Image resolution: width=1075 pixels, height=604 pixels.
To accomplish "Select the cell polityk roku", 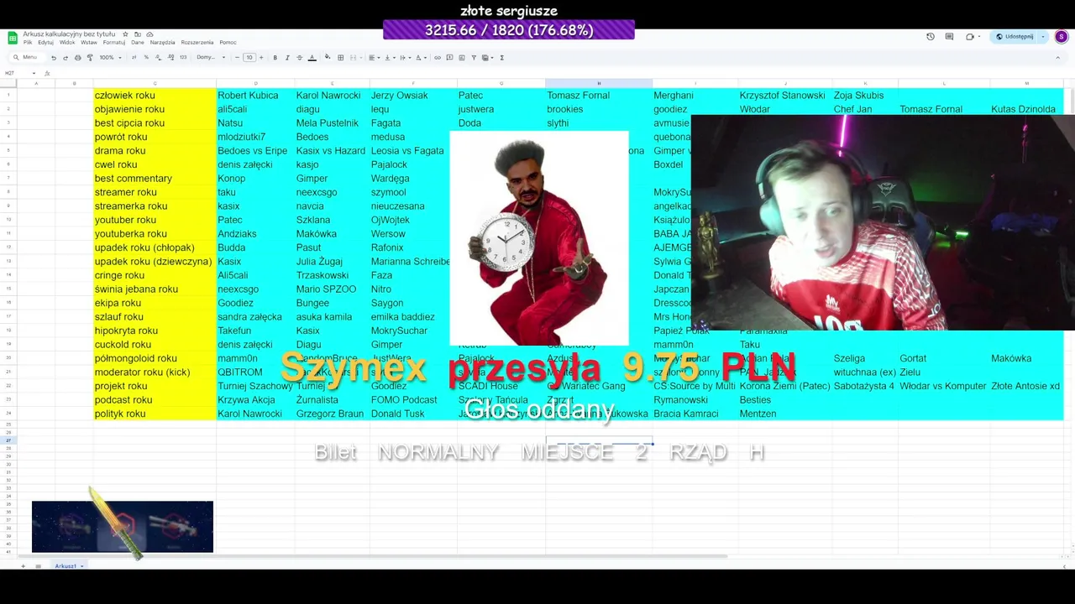I will click(155, 414).
